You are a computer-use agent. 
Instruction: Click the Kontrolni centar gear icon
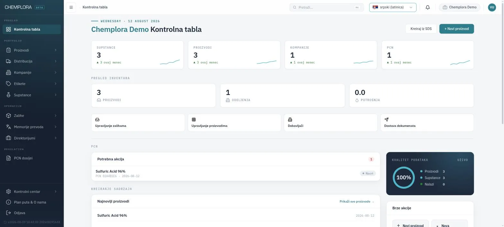[x=9, y=192]
